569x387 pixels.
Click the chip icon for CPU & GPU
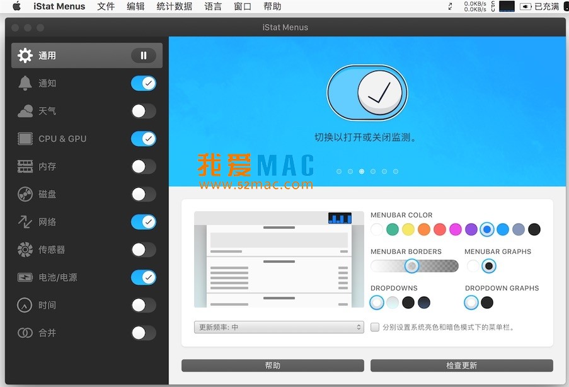click(x=25, y=139)
